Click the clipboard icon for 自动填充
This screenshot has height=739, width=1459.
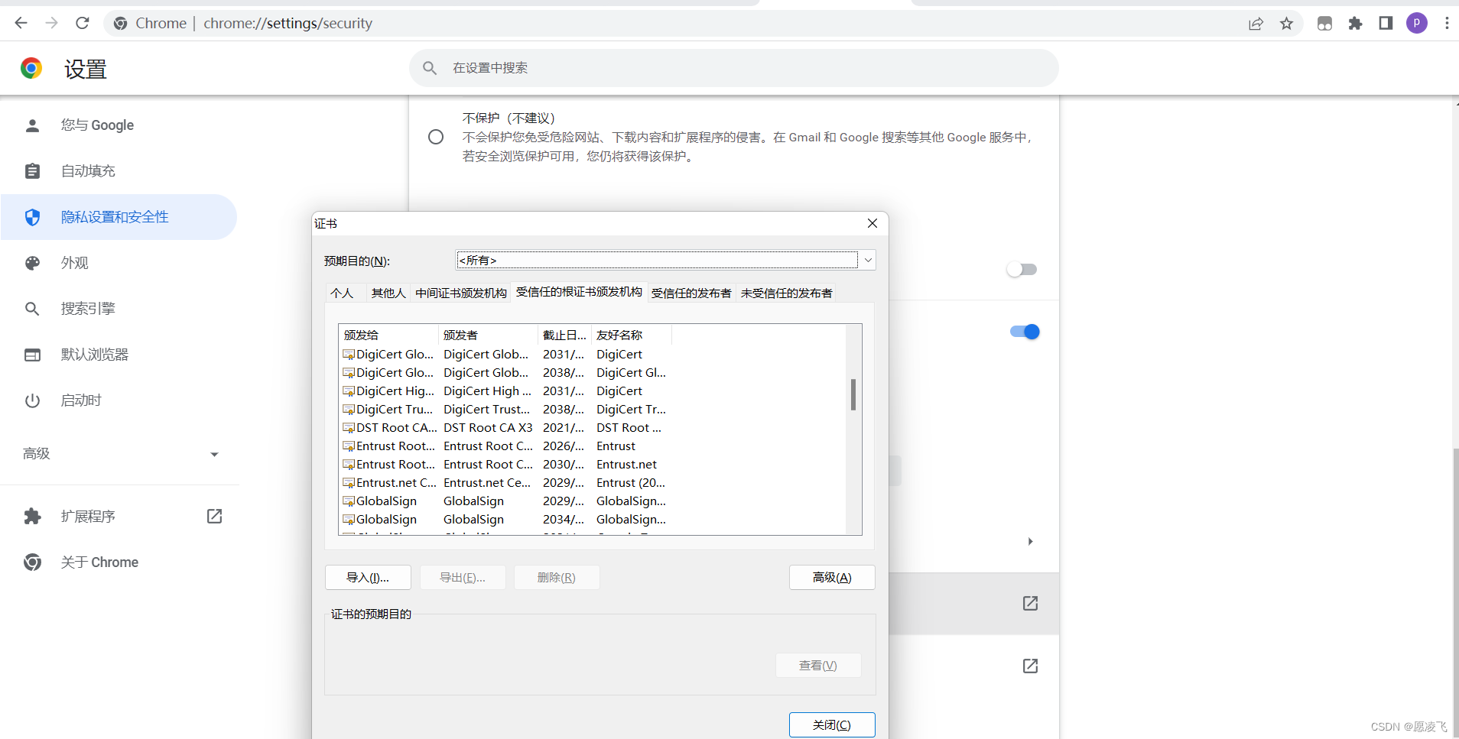click(x=32, y=171)
